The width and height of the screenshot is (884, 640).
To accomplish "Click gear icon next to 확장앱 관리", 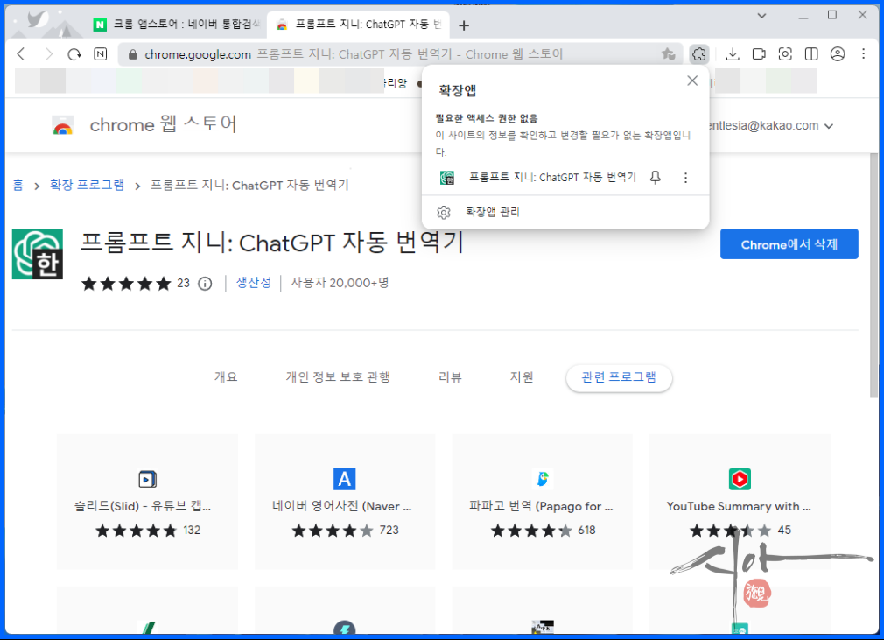I will (444, 212).
